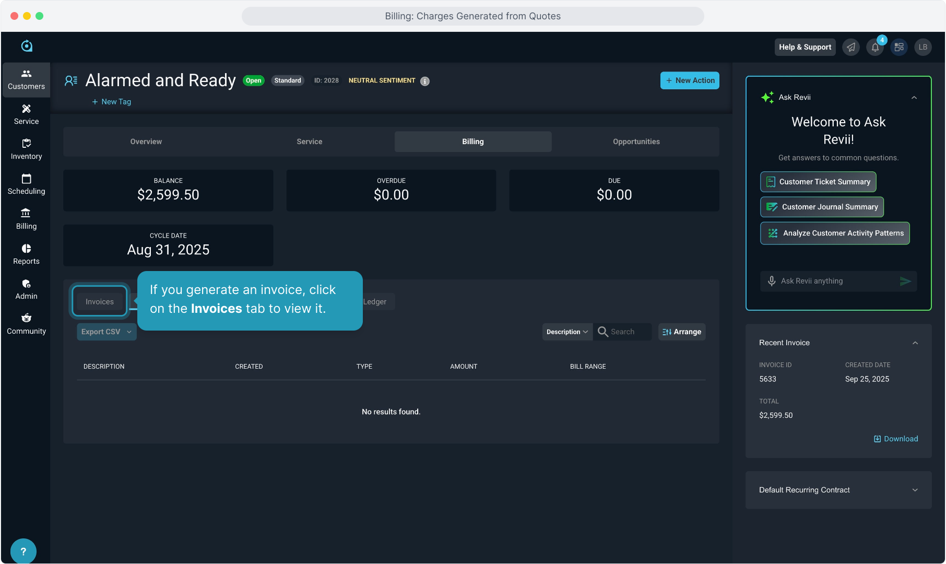Click the paper plane icon in header

point(851,47)
